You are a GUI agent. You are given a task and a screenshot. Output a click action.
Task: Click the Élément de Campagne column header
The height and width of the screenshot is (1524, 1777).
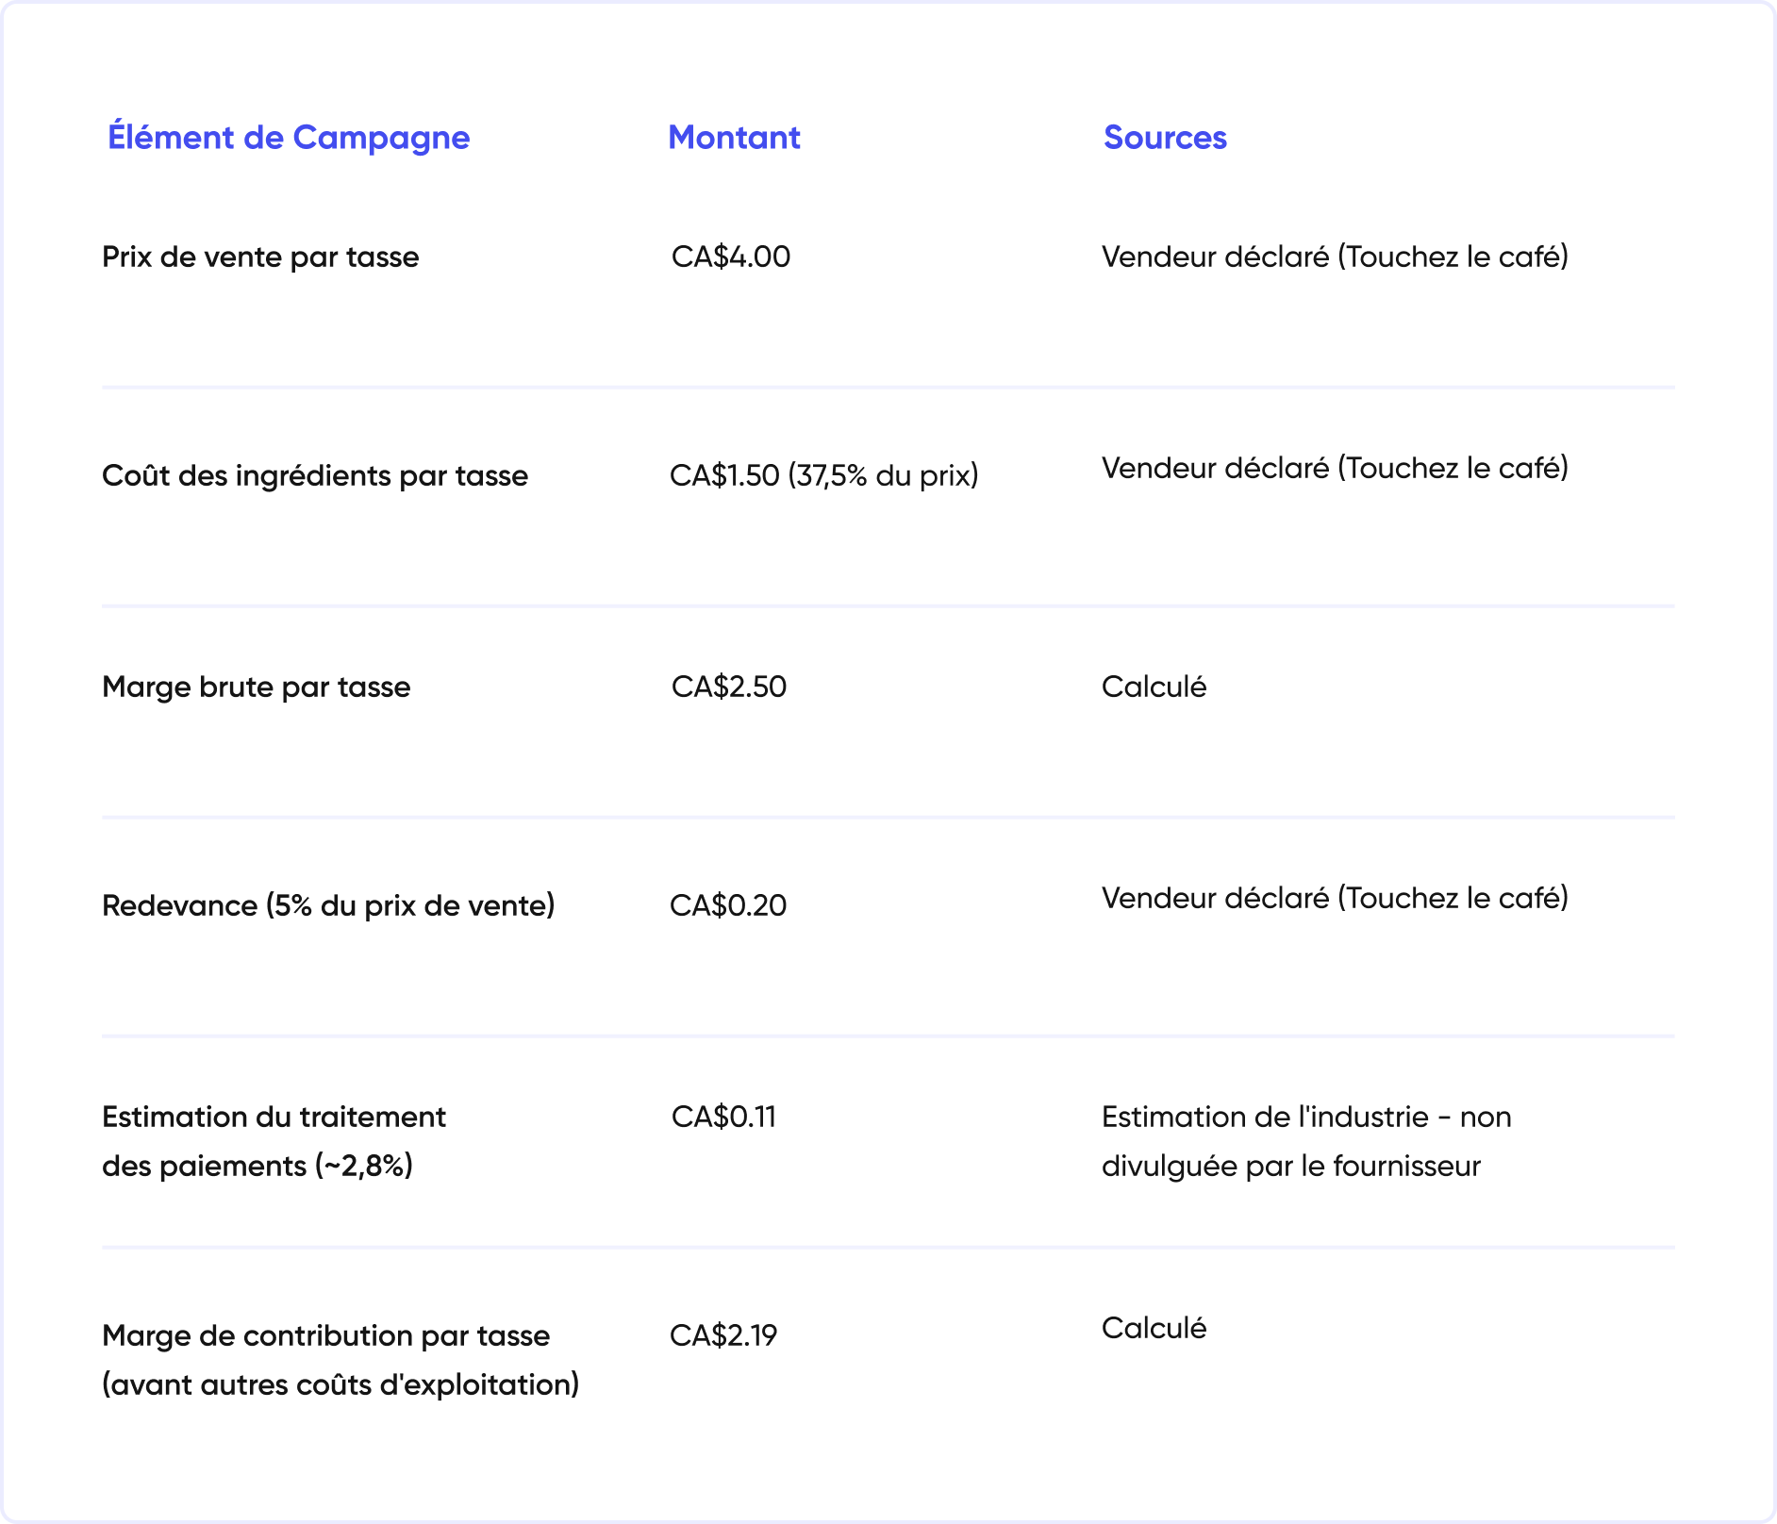click(x=289, y=138)
